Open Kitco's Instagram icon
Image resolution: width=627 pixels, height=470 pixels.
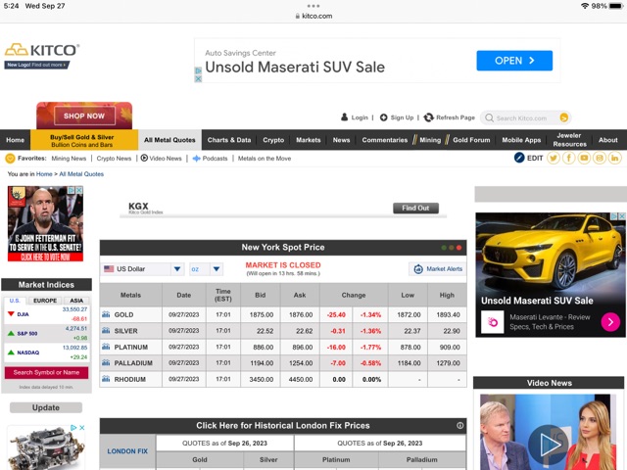600,158
